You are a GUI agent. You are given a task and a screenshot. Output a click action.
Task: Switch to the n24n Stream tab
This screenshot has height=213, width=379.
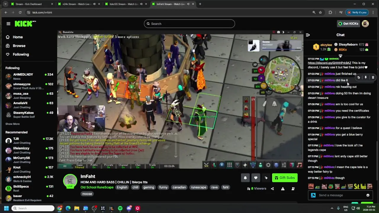79,4
